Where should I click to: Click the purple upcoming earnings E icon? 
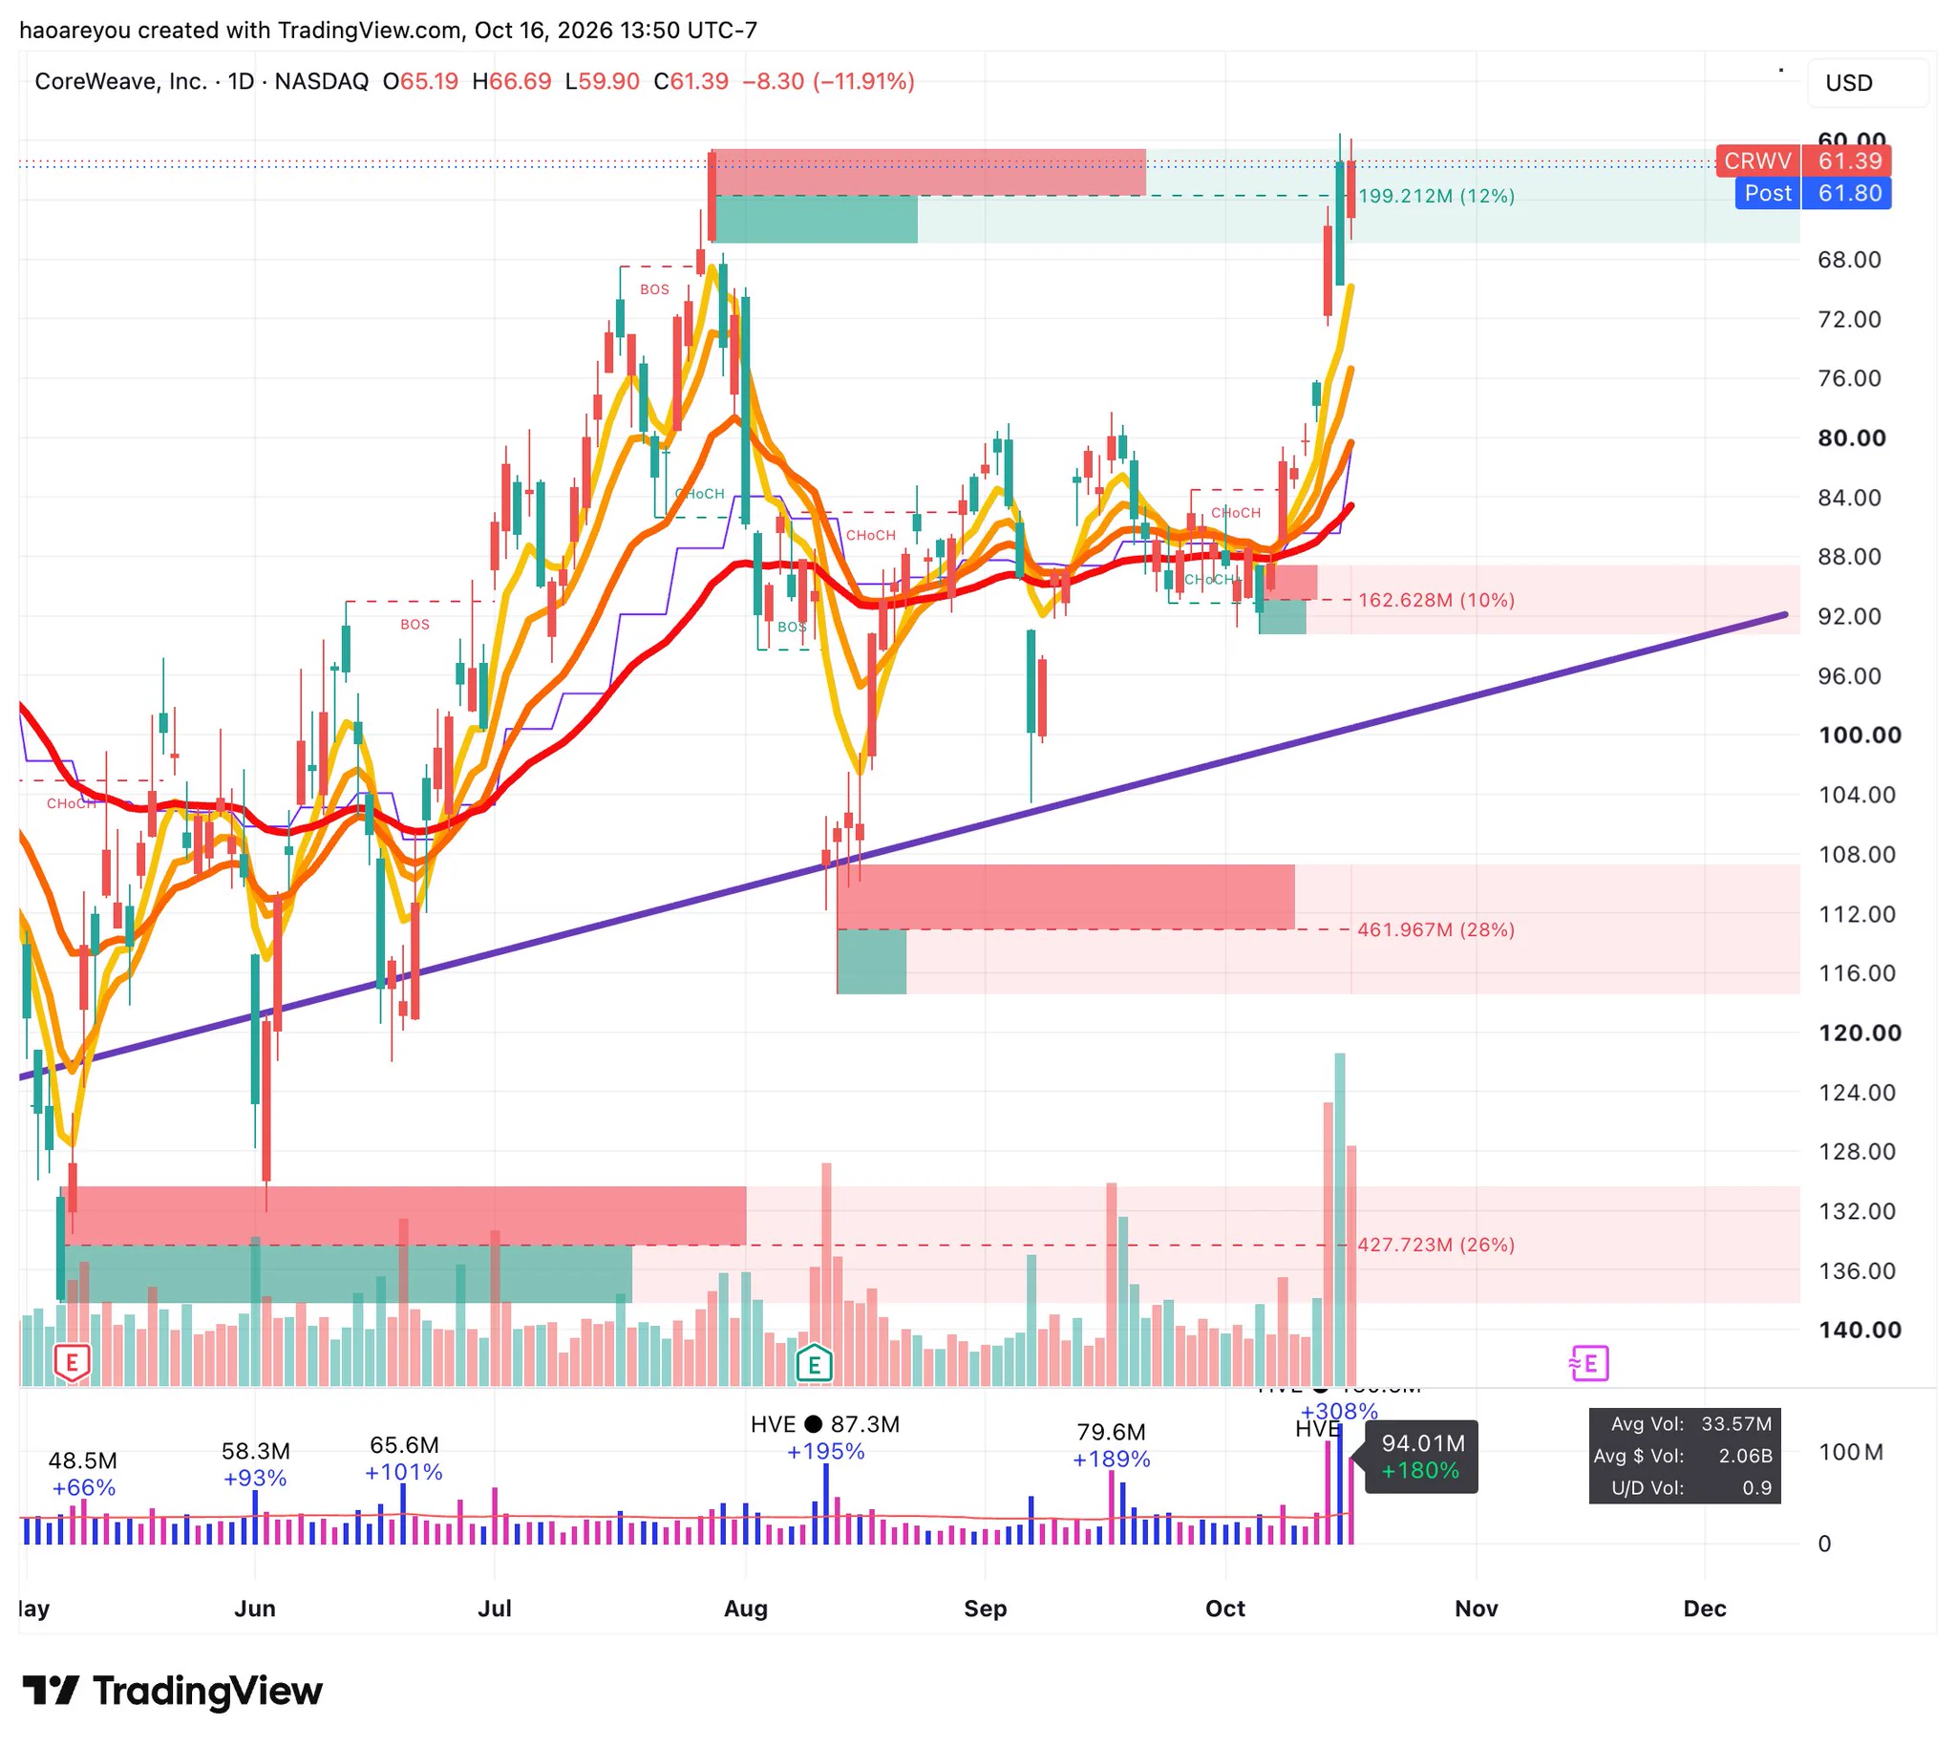(x=1588, y=1362)
